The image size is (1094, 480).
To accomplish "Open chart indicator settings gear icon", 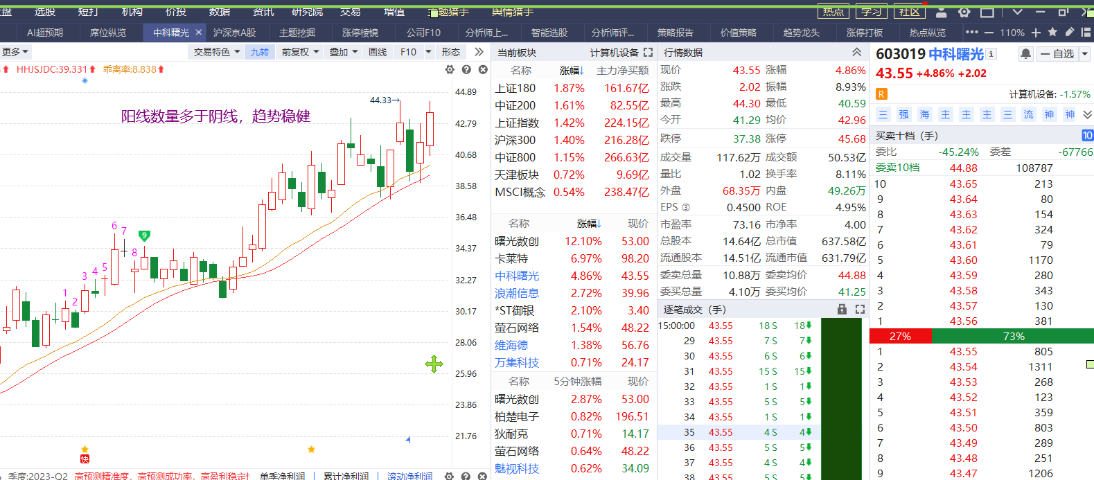I will pos(450,69).
